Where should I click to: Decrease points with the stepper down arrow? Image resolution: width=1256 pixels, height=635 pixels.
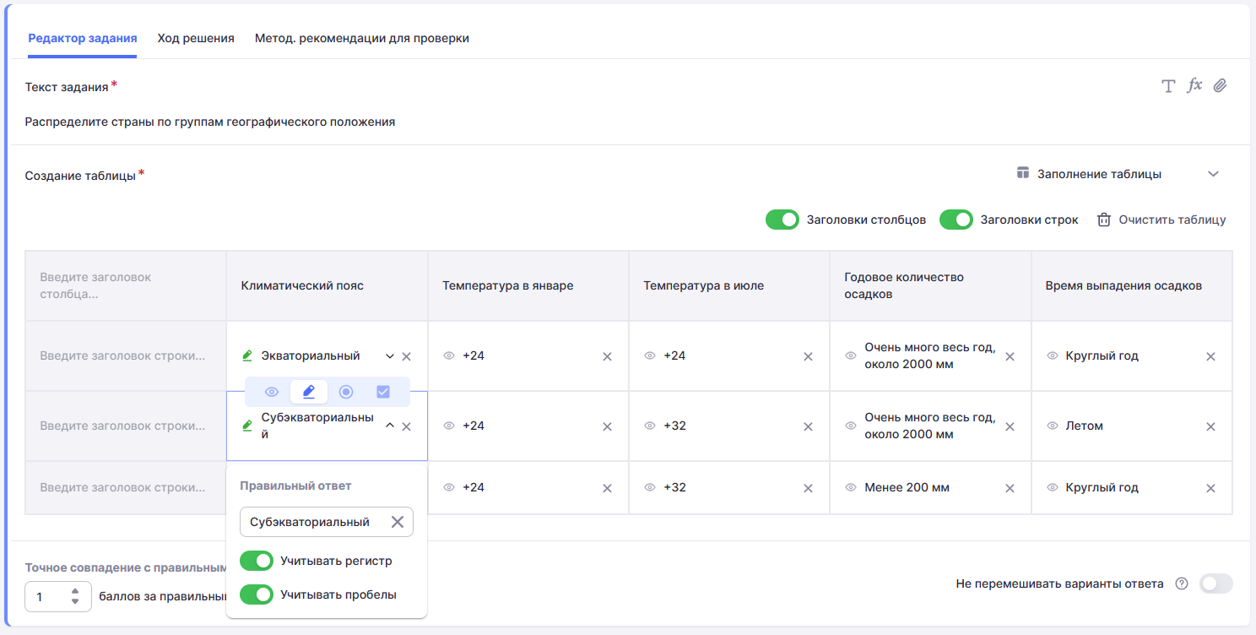[x=75, y=602]
